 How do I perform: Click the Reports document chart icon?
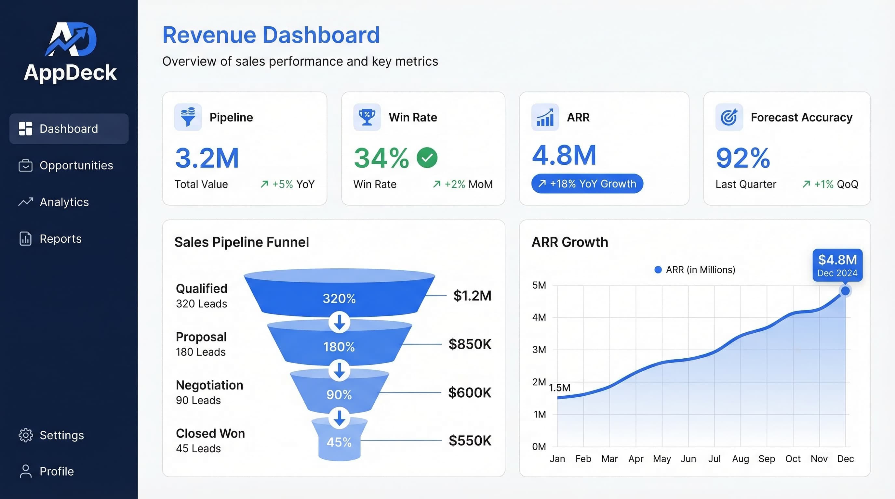pos(25,239)
